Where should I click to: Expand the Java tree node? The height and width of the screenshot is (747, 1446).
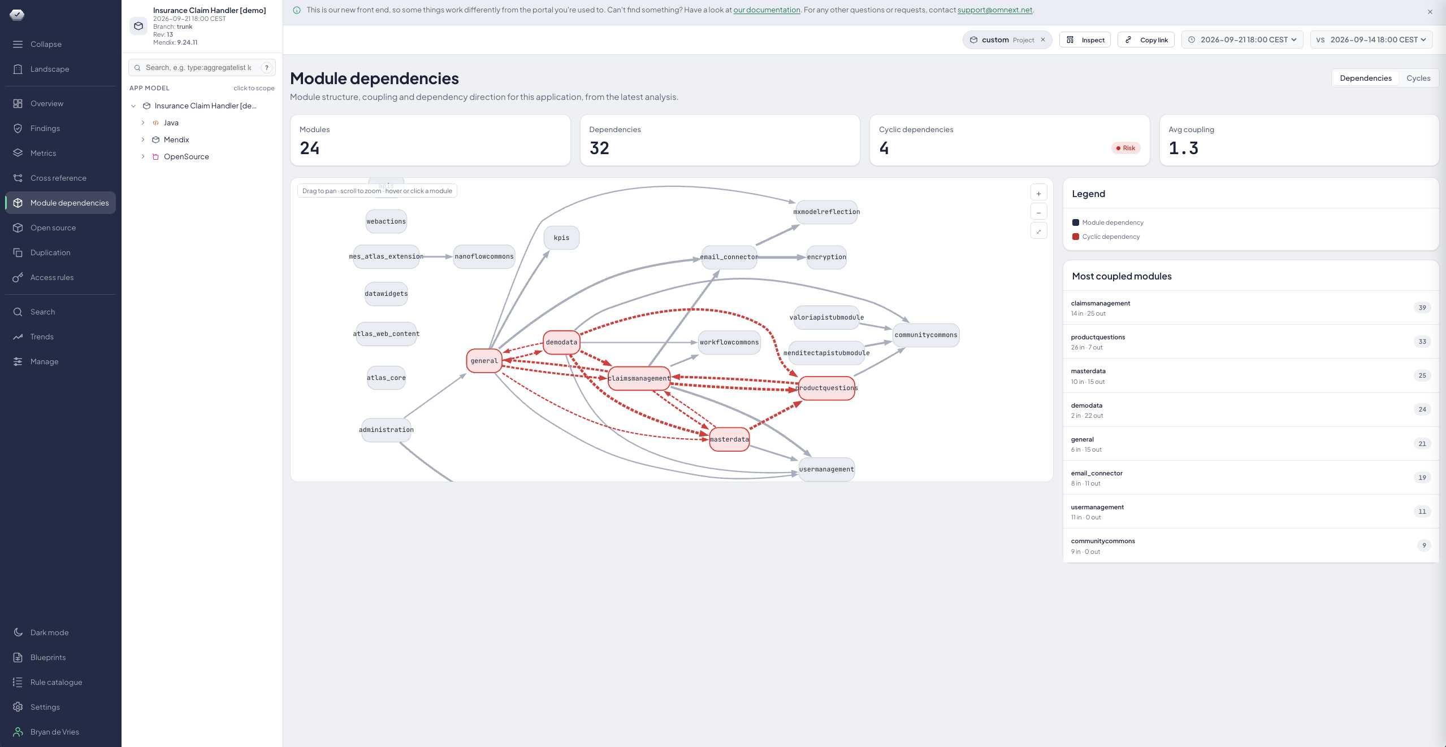(143, 123)
